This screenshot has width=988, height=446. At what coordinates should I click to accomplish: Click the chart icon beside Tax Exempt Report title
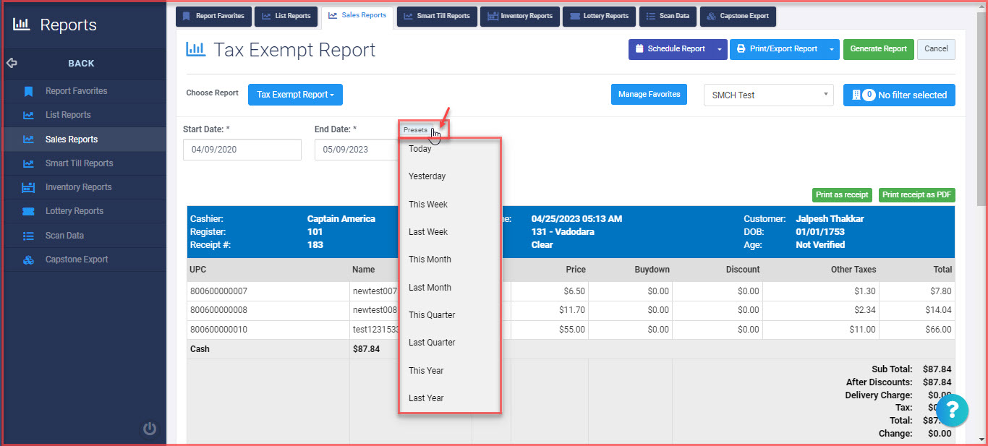[195, 49]
